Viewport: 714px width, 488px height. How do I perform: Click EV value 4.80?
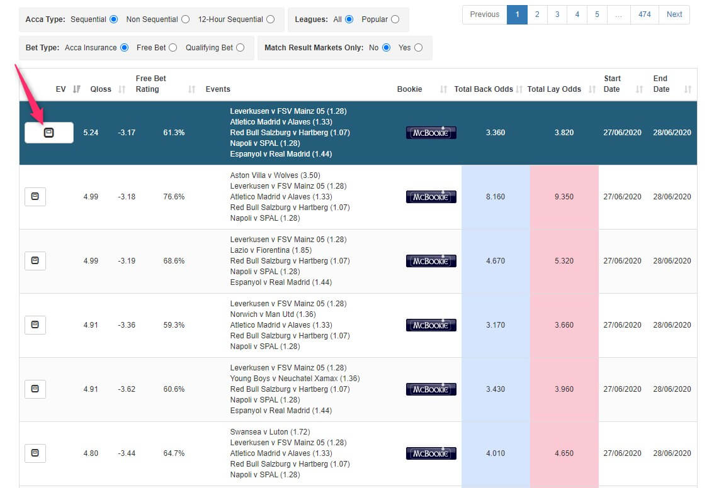[91, 453]
